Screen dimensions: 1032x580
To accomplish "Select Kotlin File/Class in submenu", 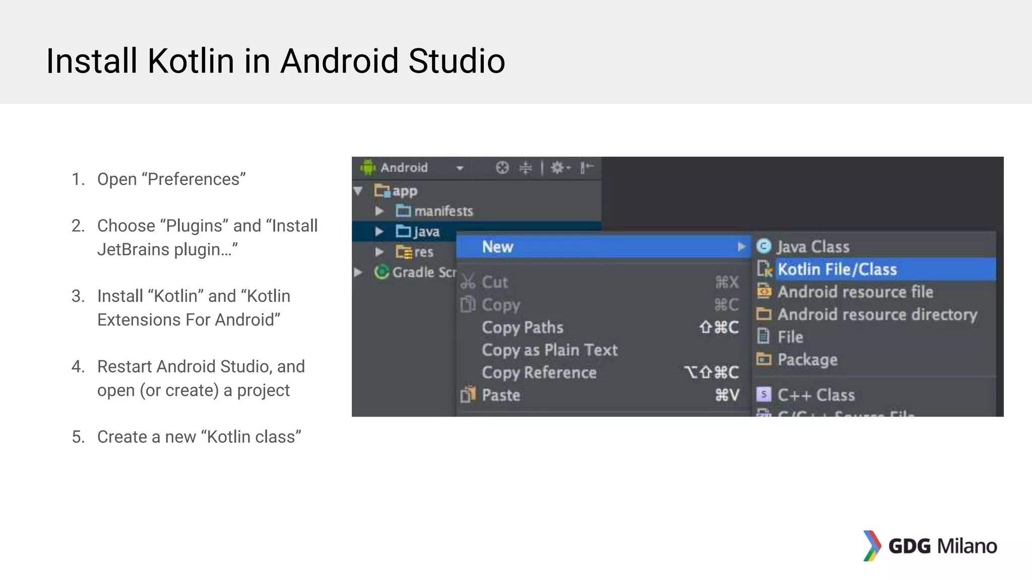I will 874,269.
